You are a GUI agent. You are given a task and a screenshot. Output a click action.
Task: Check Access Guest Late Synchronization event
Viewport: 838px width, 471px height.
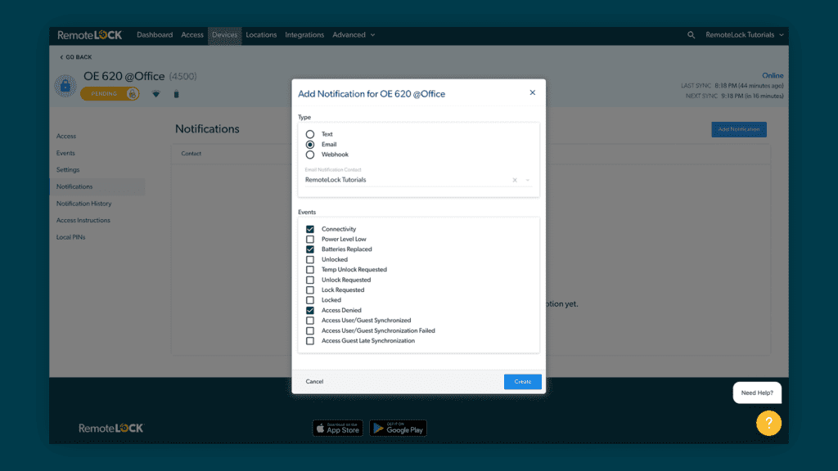(310, 341)
